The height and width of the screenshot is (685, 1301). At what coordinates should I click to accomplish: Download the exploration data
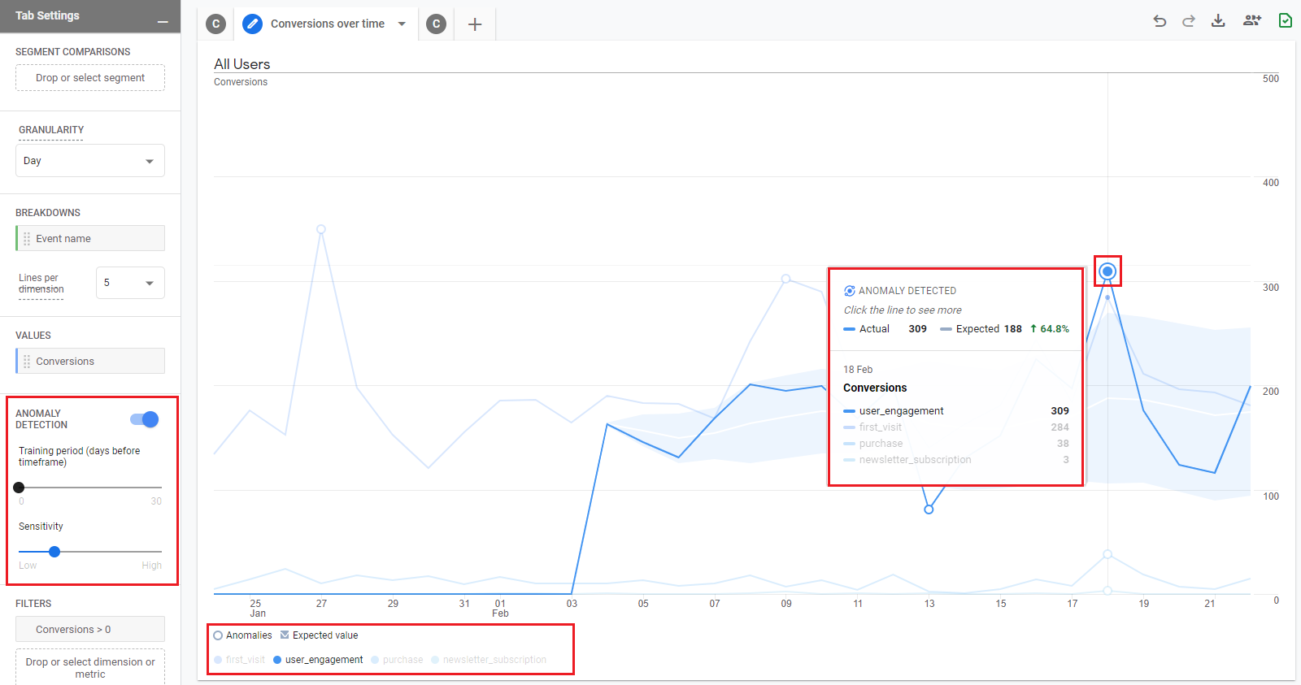coord(1218,20)
